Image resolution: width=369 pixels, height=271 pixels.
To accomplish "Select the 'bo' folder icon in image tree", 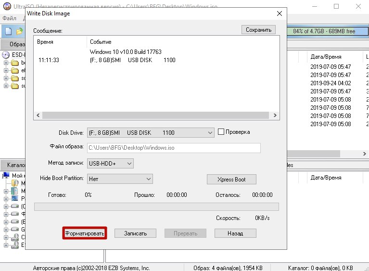I will point(15,63).
